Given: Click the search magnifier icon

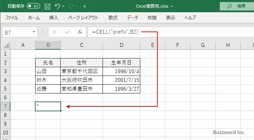Looking at the screenshot, I should click(229, 6).
